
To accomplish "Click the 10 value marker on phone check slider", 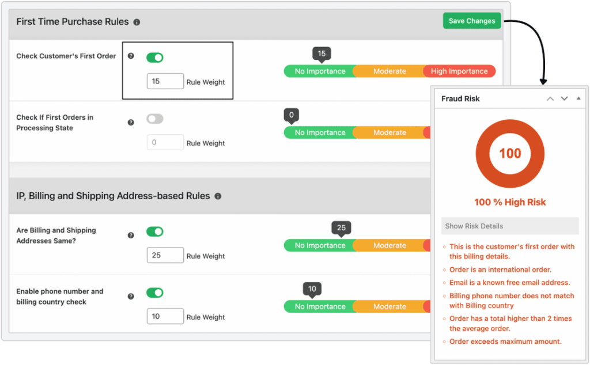I will (x=312, y=290).
